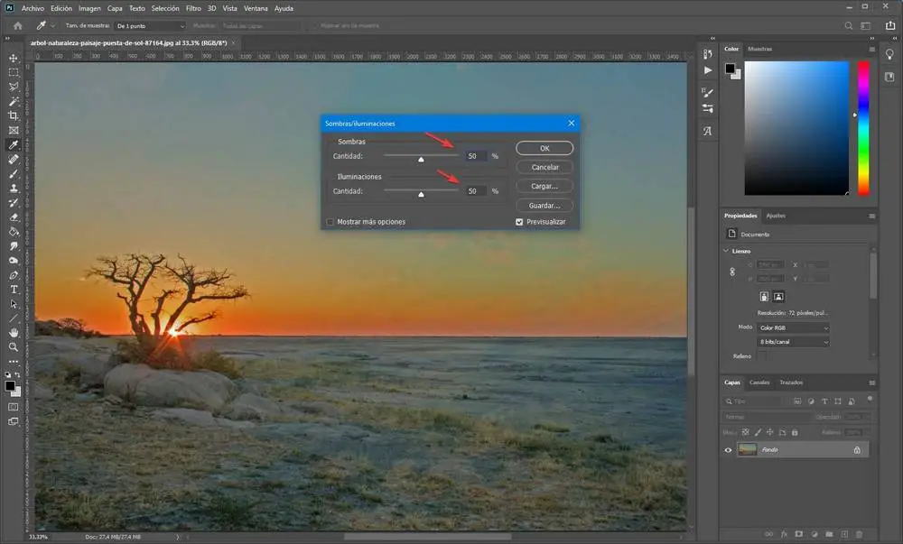Uncheck the Previsualizar checkbox
Screen dimensions: 903x544
[519, 222]
